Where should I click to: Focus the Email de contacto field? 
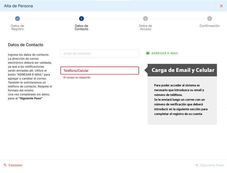100,54
